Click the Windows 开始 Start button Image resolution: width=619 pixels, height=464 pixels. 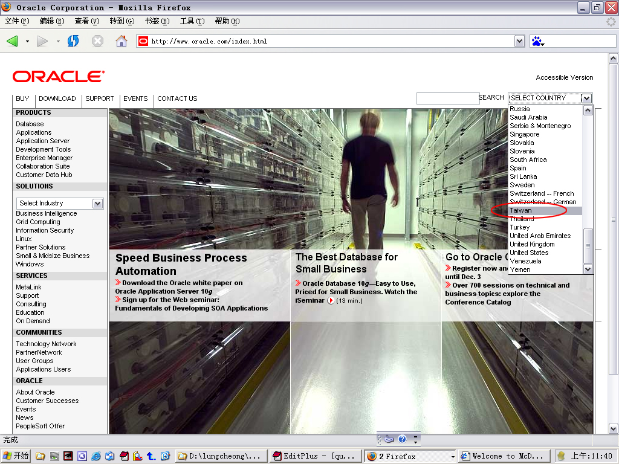16,456
